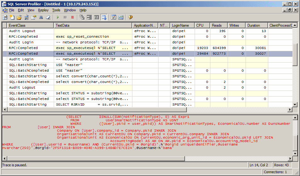Open a trace file via folder icon

point(19,17)
